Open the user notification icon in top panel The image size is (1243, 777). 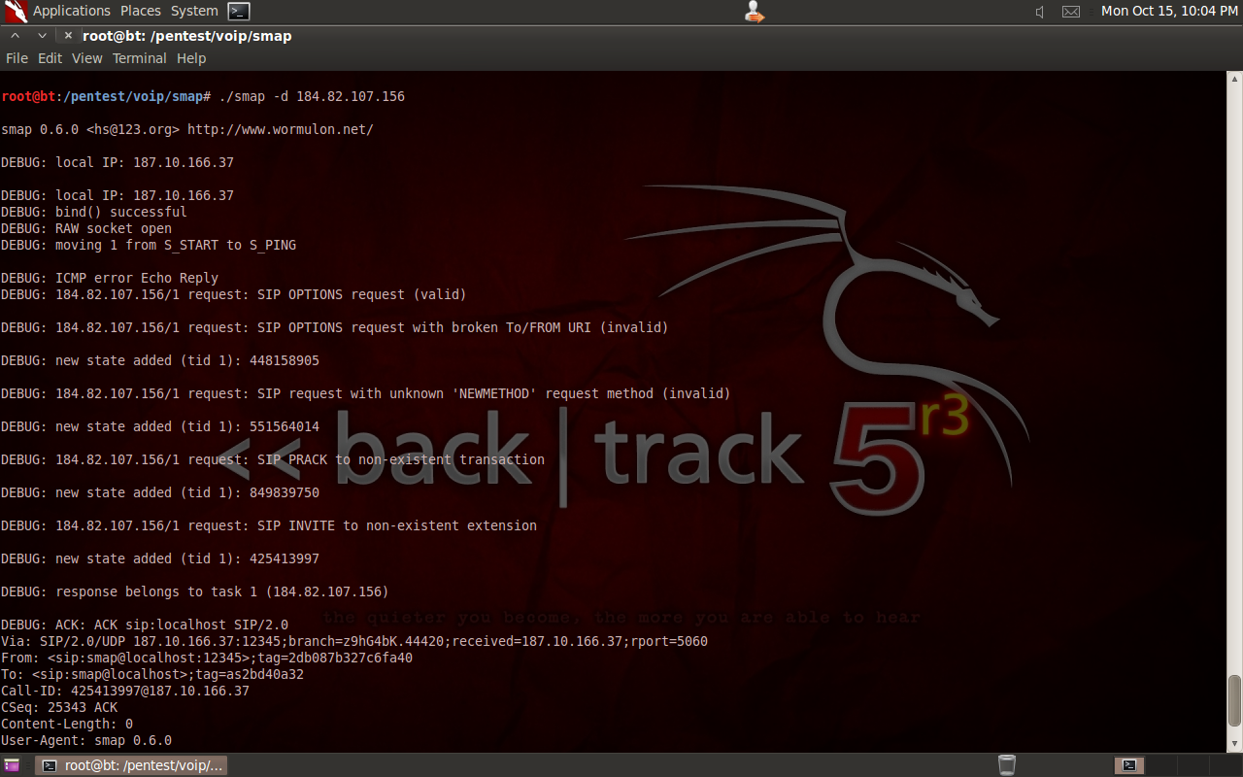tap(755, 12)
